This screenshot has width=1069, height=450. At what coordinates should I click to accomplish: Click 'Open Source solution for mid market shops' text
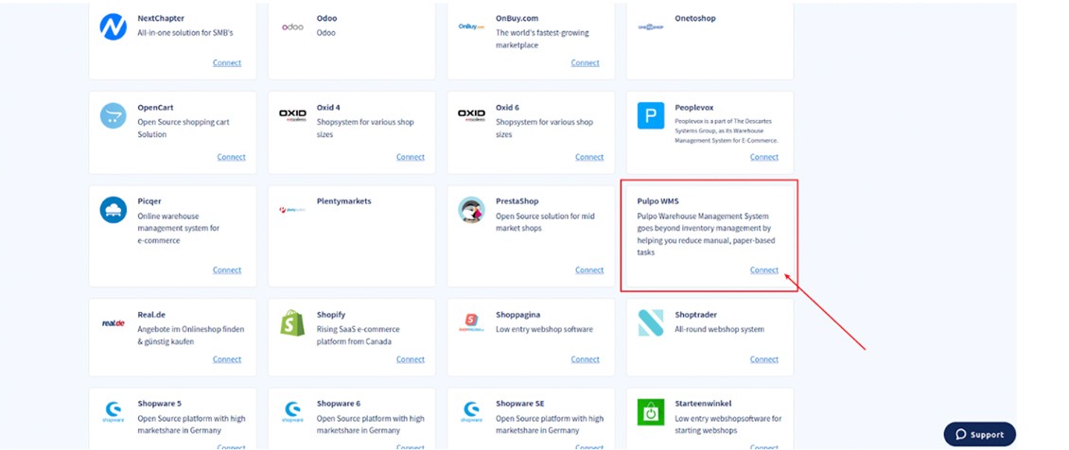coord(546,222)
